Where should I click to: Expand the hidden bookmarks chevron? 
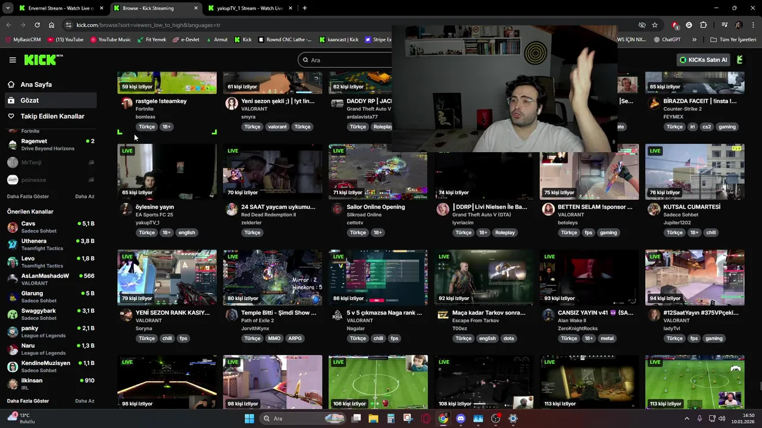[694, 40]
